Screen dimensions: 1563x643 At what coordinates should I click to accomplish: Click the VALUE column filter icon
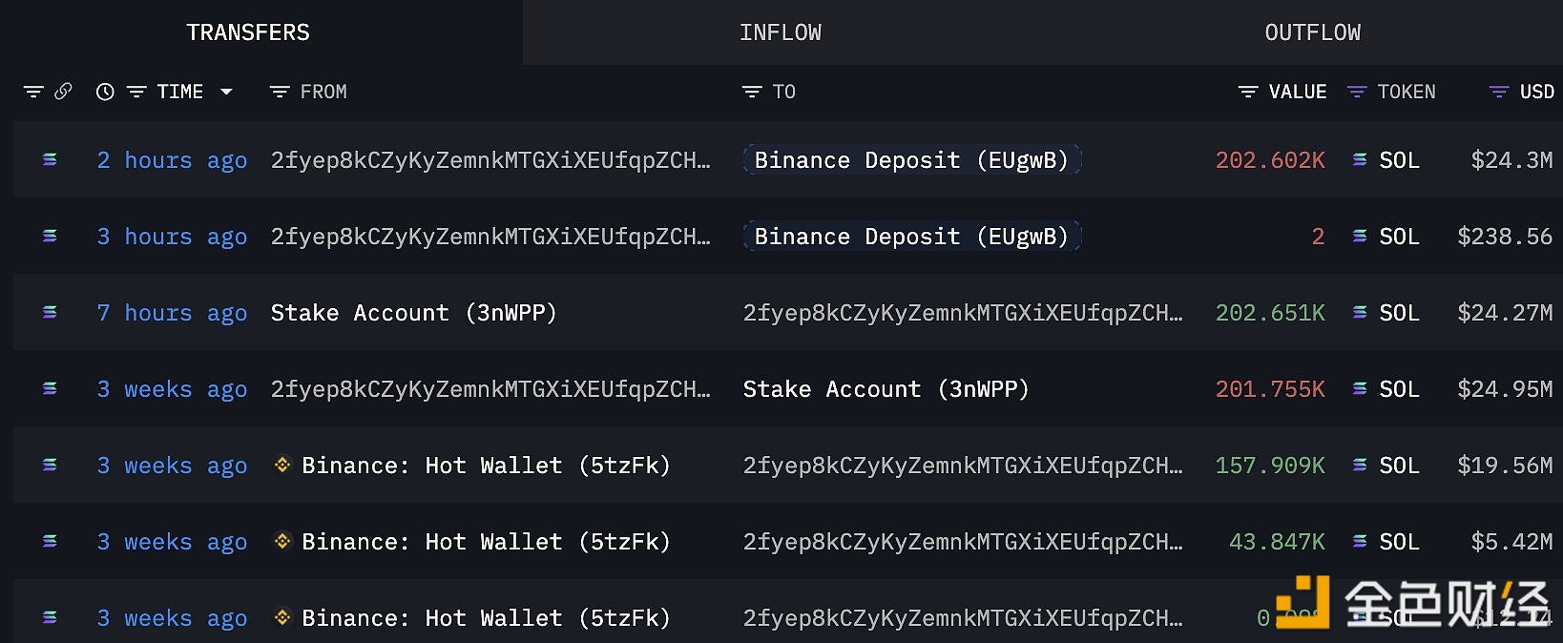click(x=1248, y=92)
